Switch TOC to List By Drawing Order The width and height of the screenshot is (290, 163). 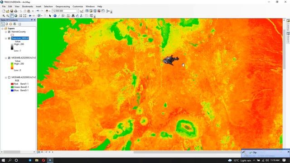pyautogui.click(x=3, y=24)
